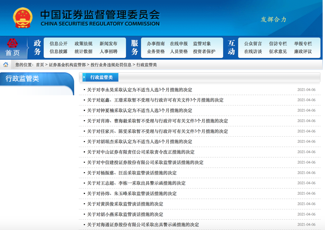Viewport: 325px width, 230px height.
Task: Select 公众留言 in the interaction menu
Action: click(x=253, y=44)
